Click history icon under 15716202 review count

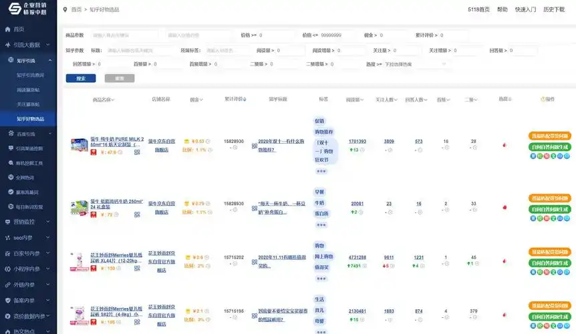235,264
